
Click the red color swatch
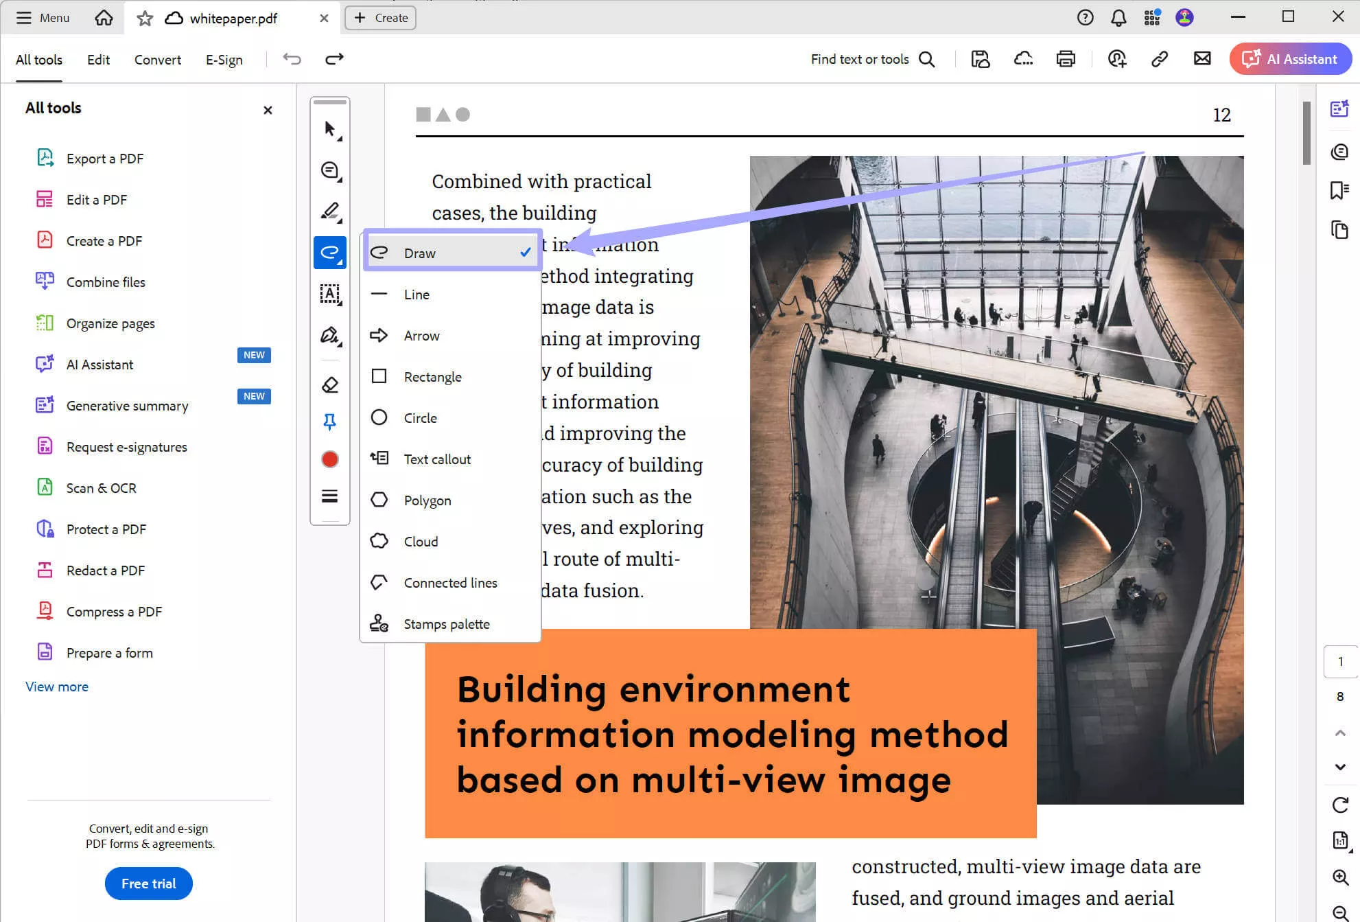pyautogui.click(x=330, y=459)
